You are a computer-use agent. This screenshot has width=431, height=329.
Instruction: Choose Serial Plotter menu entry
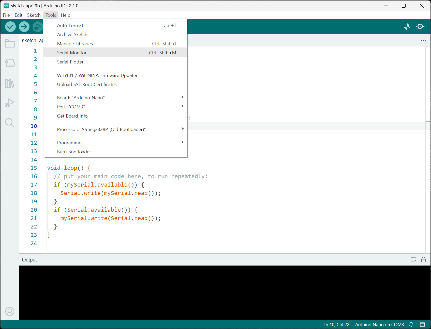[x=115, y=62]
